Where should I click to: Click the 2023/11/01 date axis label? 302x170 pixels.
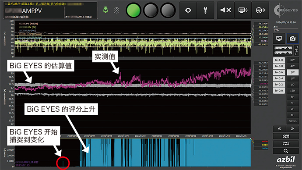pyautogui.click(x=174, y=136)
